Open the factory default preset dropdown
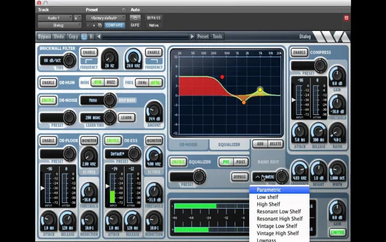Image resolution: width=386 pixels, height=242 pixels. click(x=106, y=18)
